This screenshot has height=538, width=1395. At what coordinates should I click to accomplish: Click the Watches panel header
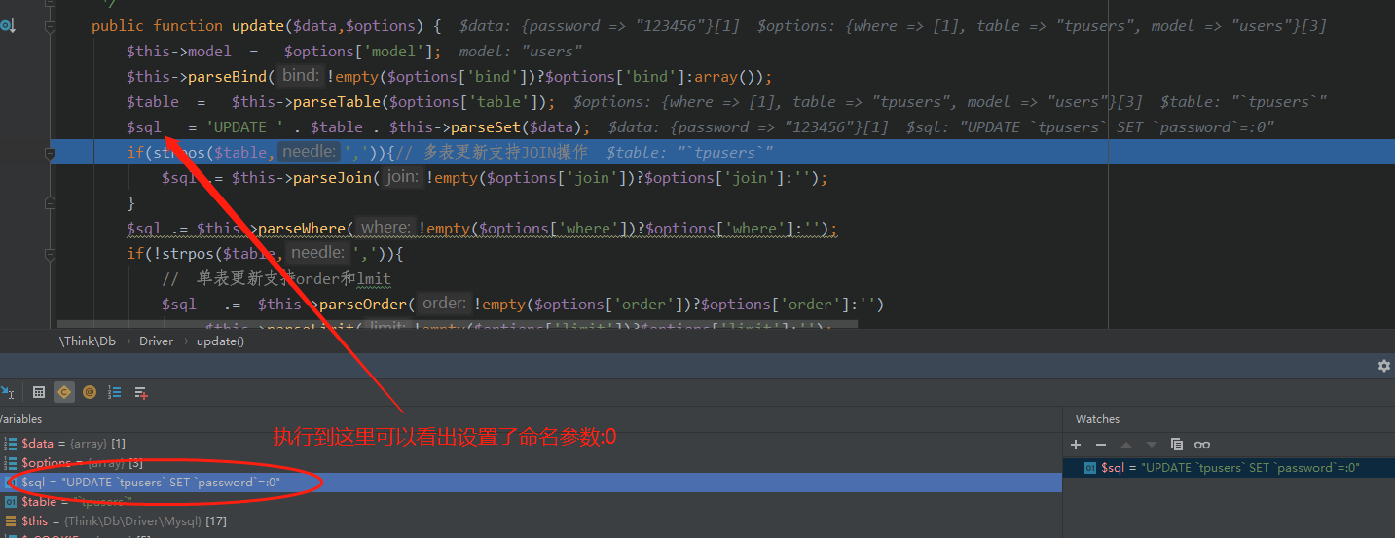1097,419
